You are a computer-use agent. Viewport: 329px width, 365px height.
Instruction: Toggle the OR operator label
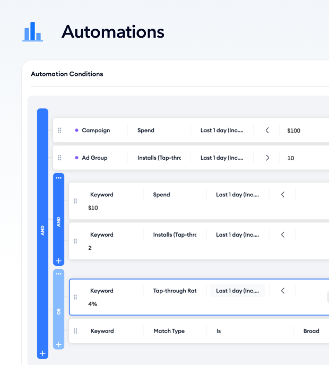pos(59,311)
